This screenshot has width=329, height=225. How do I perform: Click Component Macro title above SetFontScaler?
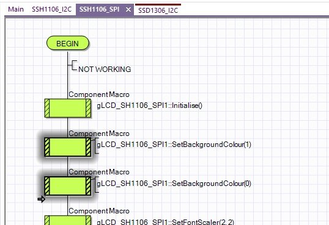coord(99,211)
